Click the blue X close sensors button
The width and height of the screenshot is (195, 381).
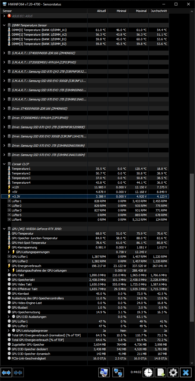pyautogui.click(x=186, y=372)
